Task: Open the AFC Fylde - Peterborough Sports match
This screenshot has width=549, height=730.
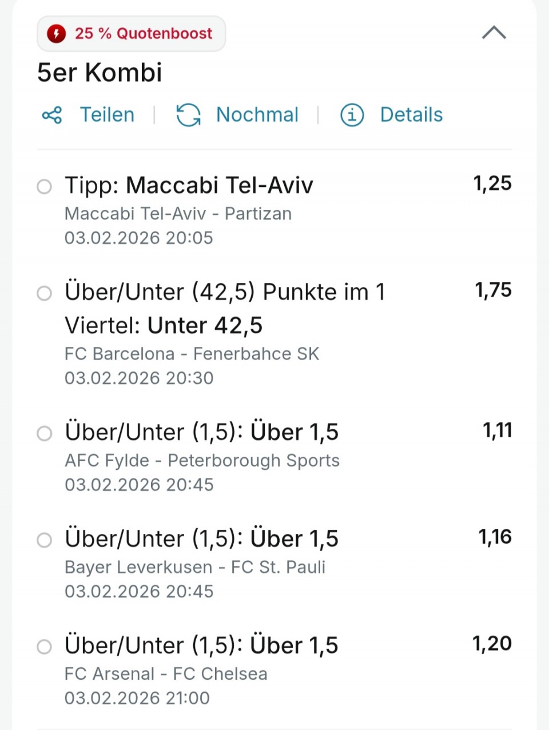Action: [202, 461]
